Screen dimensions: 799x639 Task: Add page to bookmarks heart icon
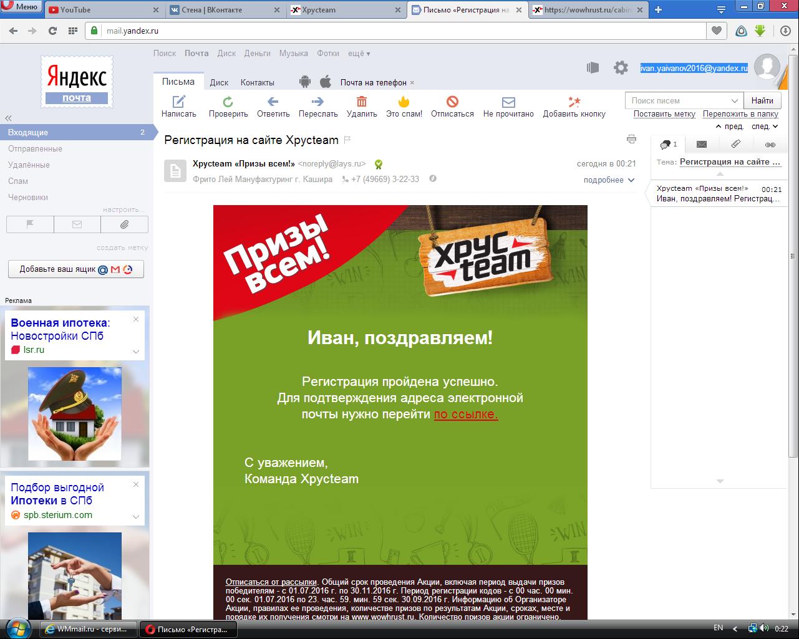tap(717, 31)
